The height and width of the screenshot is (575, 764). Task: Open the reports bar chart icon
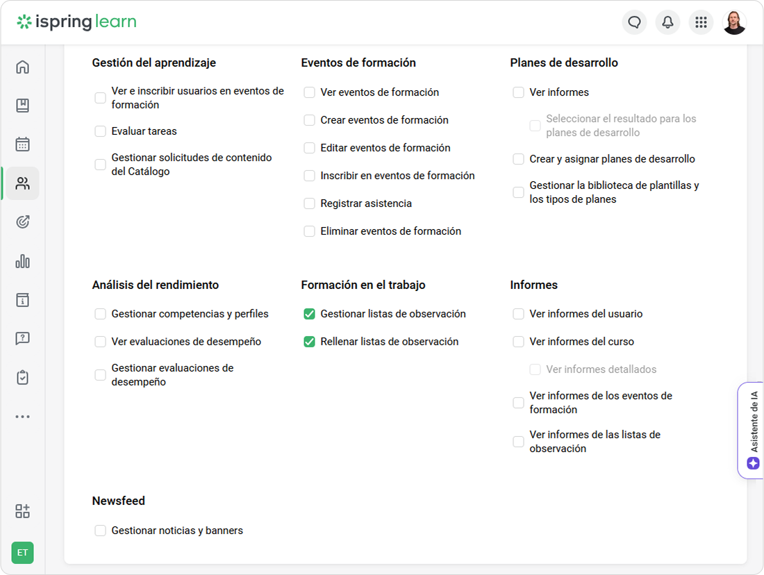[22, 261]
